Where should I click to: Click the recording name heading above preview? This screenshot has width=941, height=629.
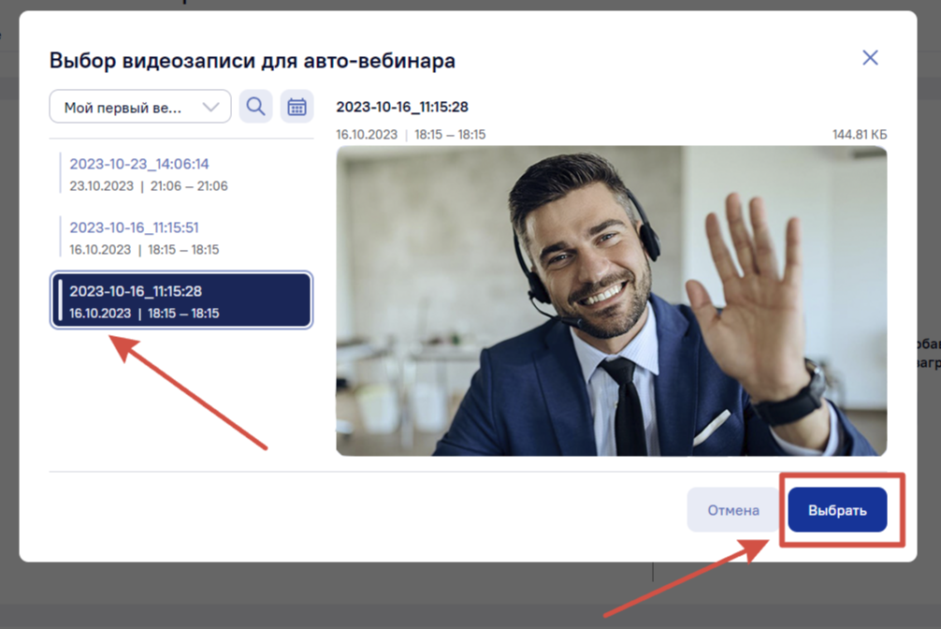click(401, 107)
